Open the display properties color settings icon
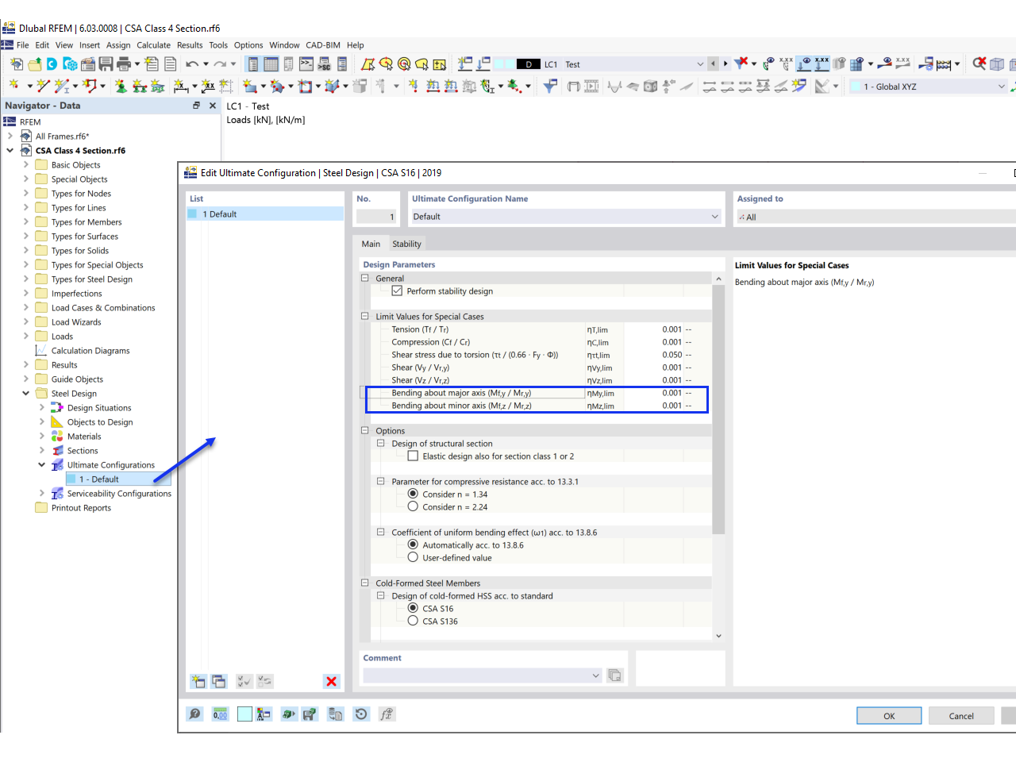1016x762 pixels. coord(264,714)
